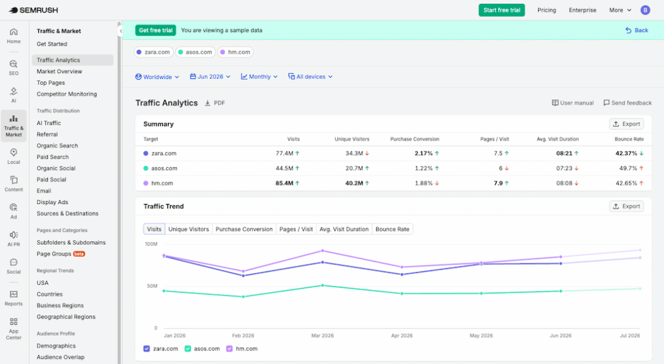The width and height of the screenshot is (664, 364).
Task: Open the Content sidebar section
Action: [x=14, y=184]
